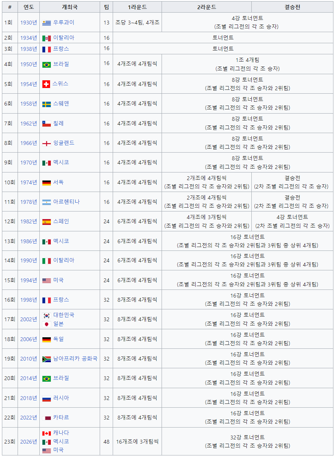Click the South Africa flag icon
Screen dimensions: 335x457
point(47,359)
